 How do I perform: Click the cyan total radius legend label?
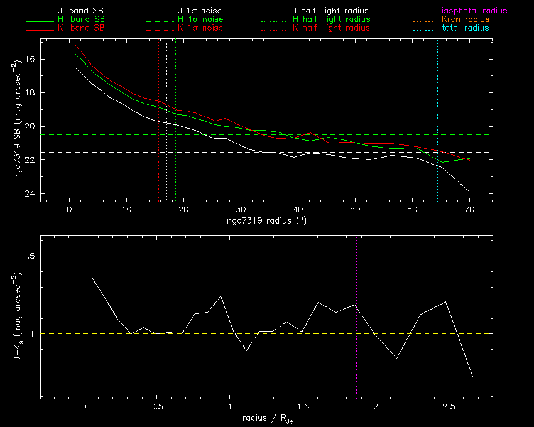pos(465,28)
